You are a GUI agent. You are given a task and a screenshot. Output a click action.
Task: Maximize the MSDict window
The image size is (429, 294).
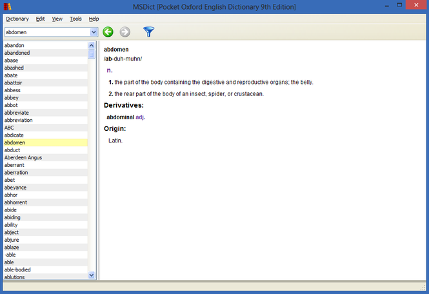point(399,5)
